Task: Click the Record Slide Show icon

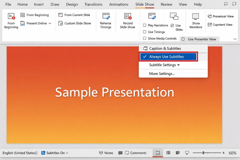Action: click(x=127, y=17)
